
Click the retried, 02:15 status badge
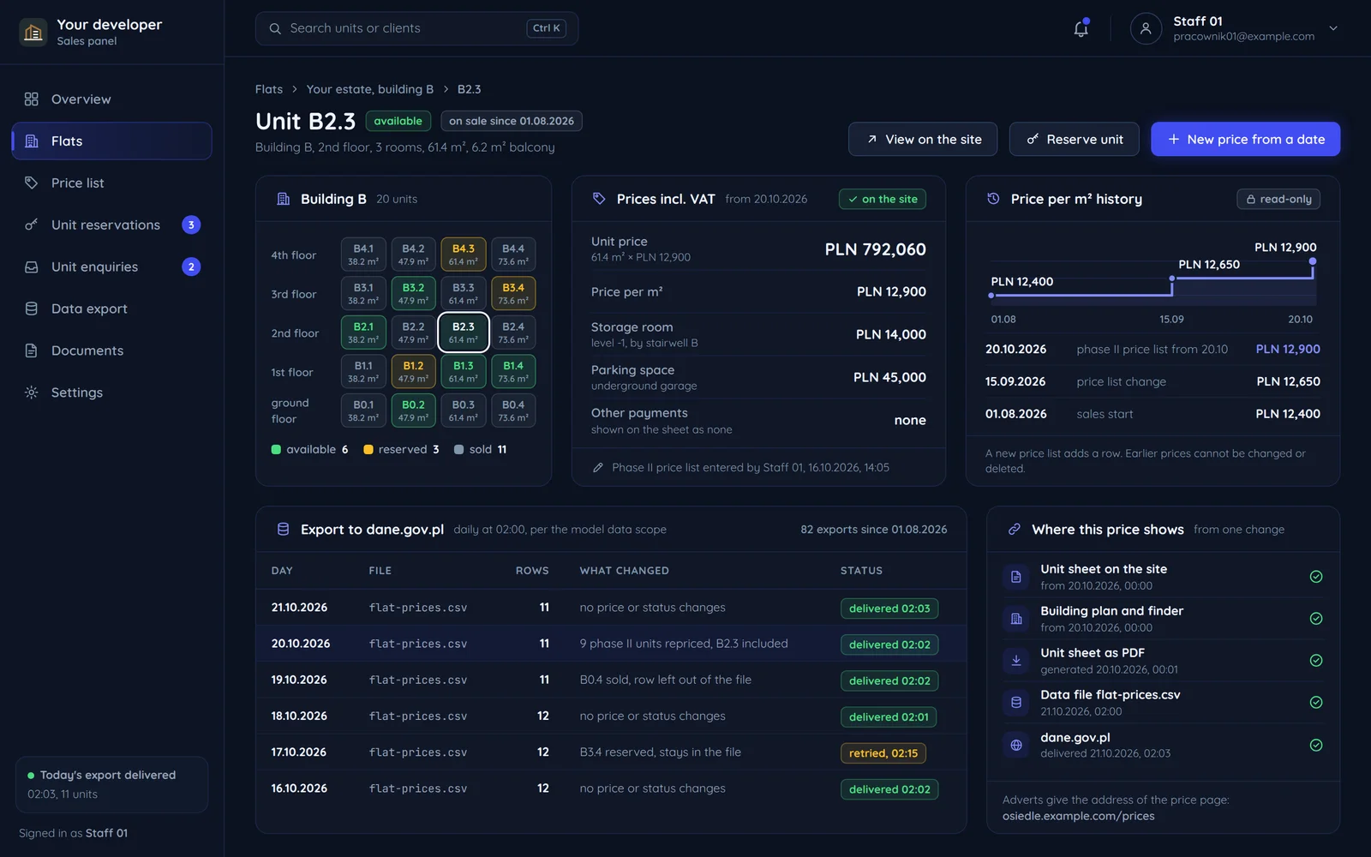click(883, 753)
